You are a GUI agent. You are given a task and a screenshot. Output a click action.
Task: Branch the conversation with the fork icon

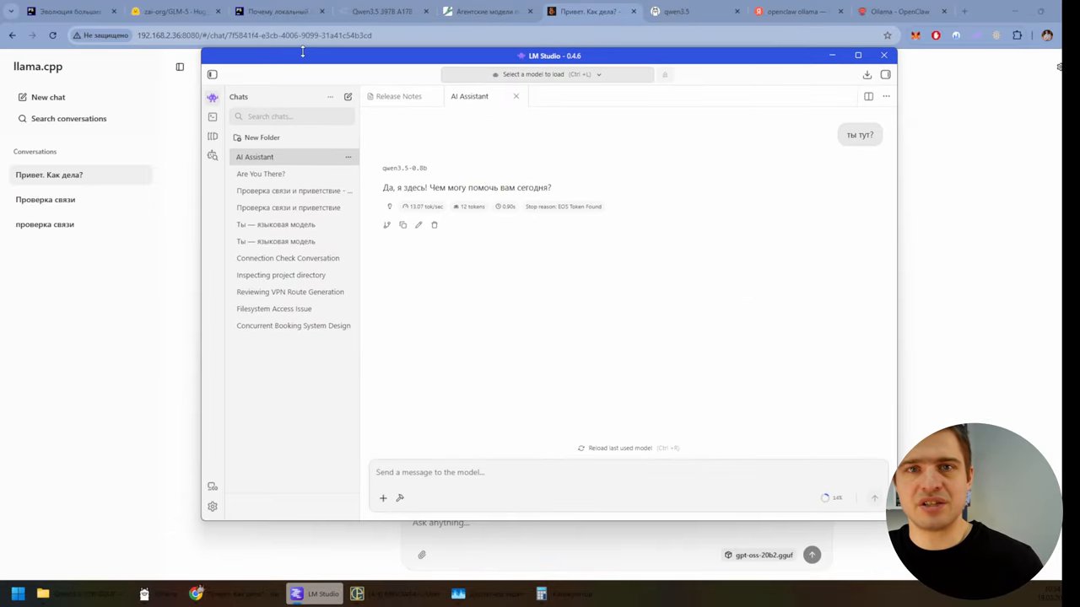click(x=386, y=225)
